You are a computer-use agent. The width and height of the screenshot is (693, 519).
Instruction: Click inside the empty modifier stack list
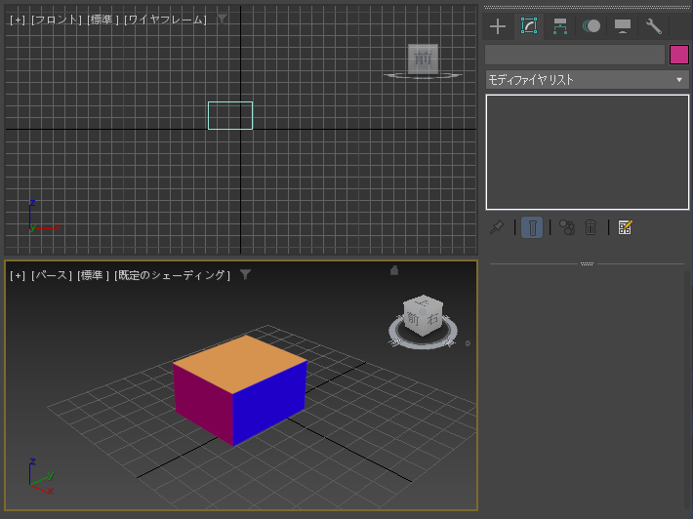point(587,152)
